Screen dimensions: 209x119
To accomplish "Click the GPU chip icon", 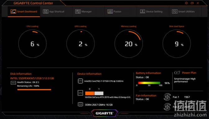I will [x=80, y=93].
